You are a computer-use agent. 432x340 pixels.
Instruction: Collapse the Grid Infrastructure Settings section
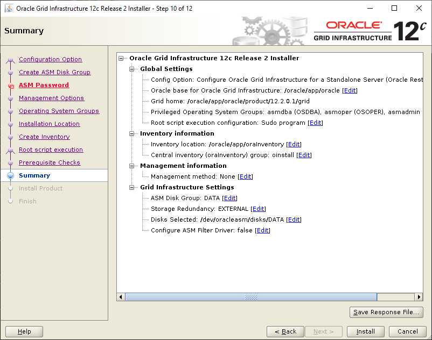click(x=132, y=187)
